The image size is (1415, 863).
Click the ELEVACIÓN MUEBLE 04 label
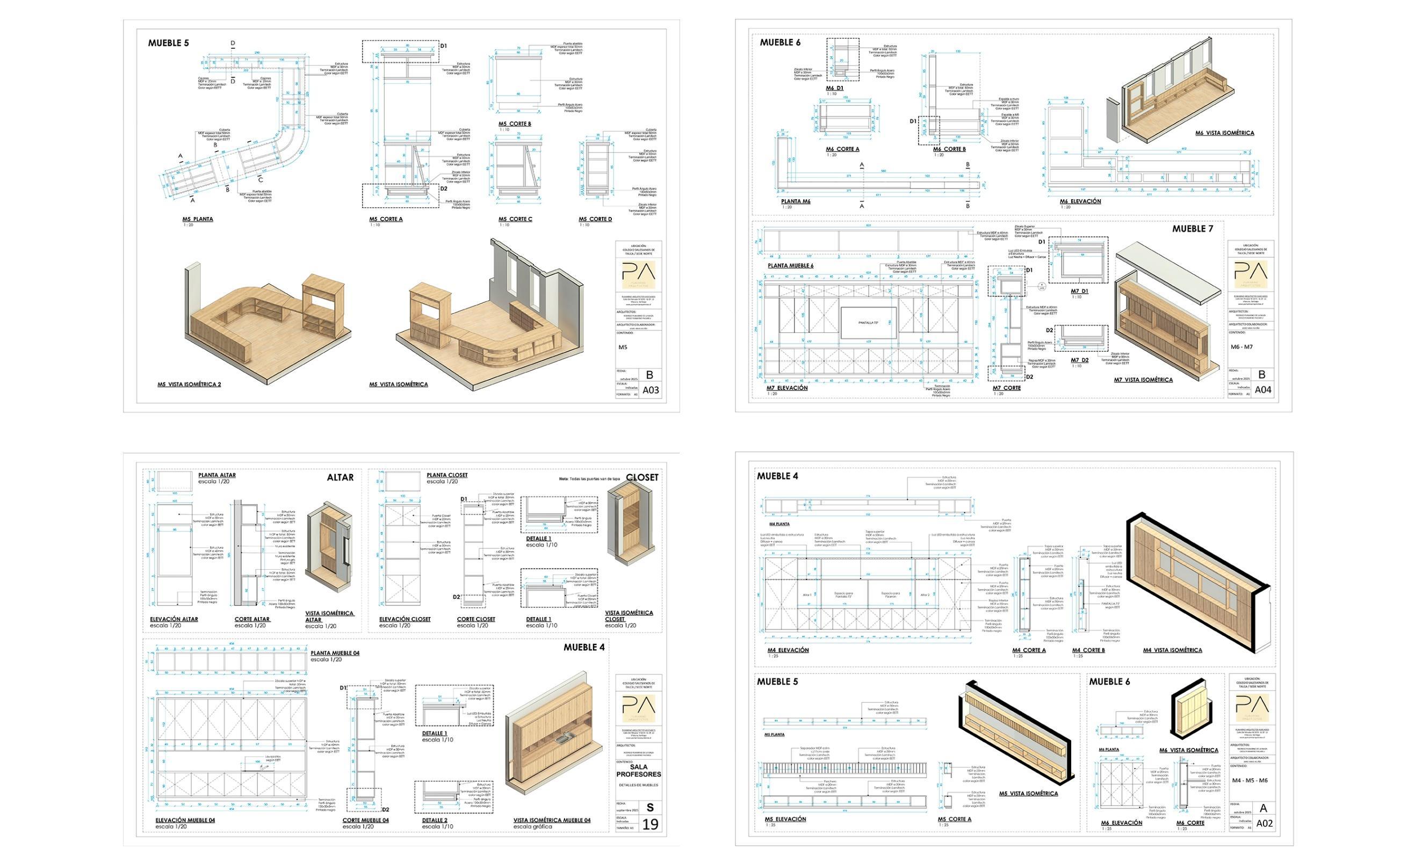point(185,820)
